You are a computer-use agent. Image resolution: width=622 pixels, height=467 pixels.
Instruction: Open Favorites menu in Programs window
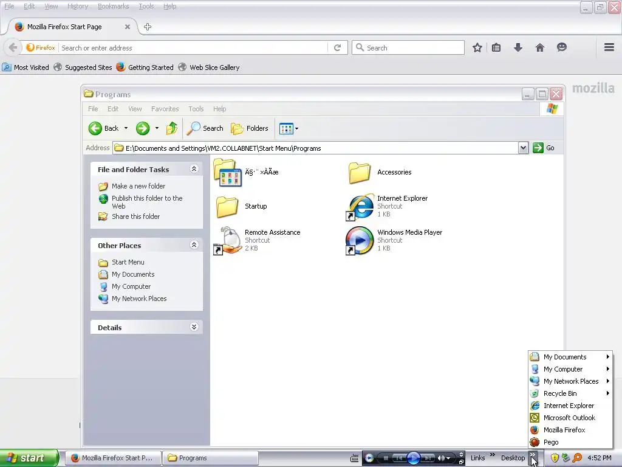[x=165, y=109]
